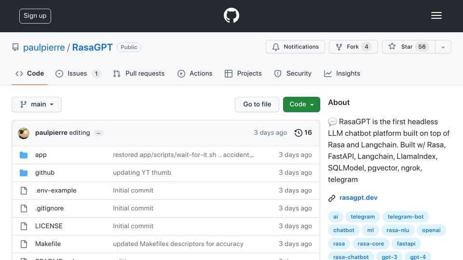Screen dimensions: 463x260
Task: Open the .env-example file
Action: pos(56,191)
